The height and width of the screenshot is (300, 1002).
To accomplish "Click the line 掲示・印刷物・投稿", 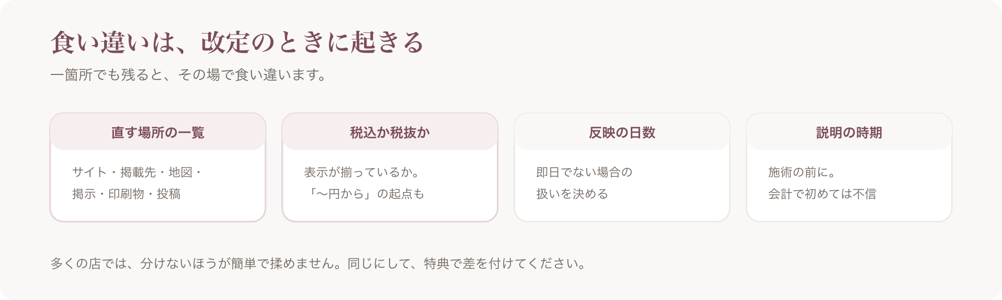I will tap(126, 194).
